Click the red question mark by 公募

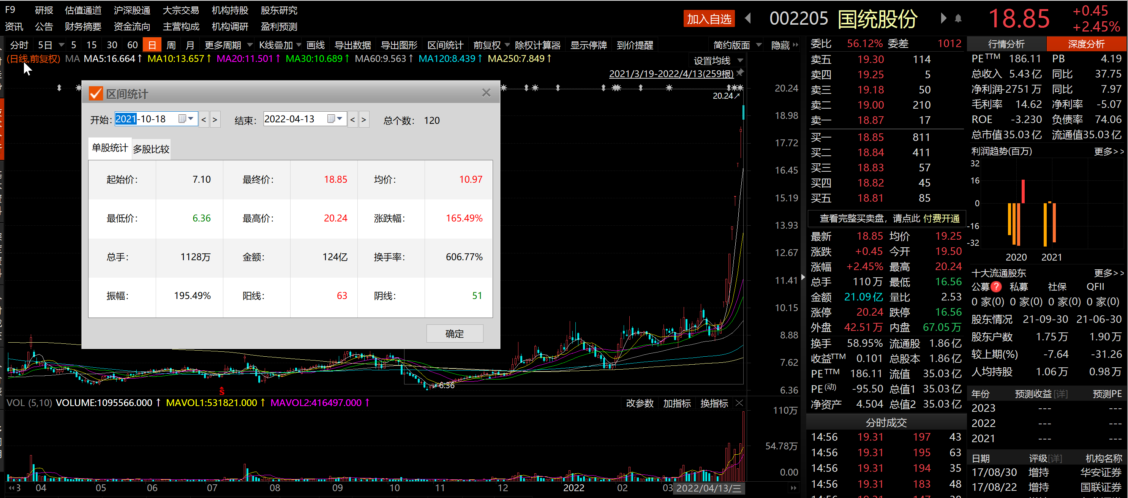pyautogui.click(x=996, y=287)
